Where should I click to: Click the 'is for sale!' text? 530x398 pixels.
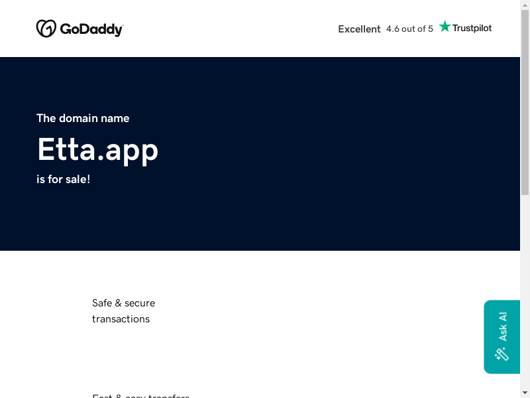pyautogui.click(x=64, y=179)
